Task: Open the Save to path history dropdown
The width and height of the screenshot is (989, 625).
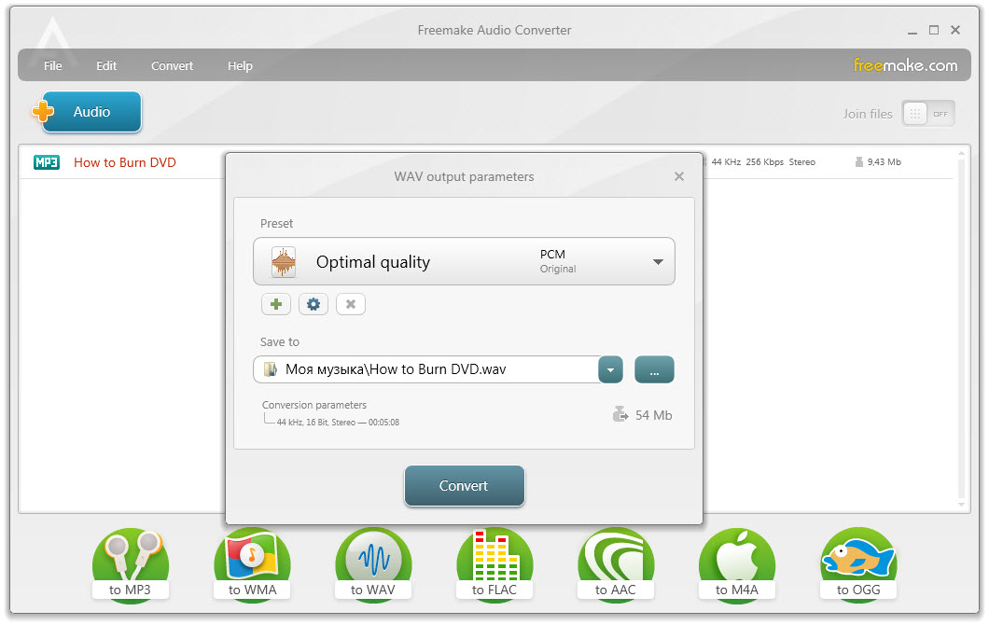Action: [x=610, y=369]
